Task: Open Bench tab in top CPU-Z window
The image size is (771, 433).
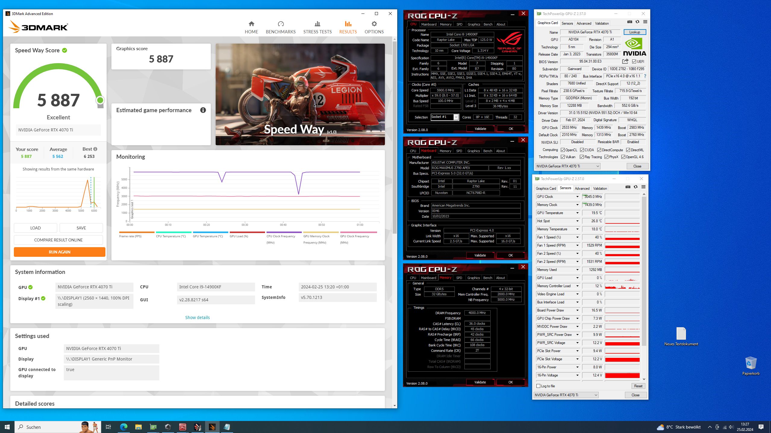Action: [488, 24]
